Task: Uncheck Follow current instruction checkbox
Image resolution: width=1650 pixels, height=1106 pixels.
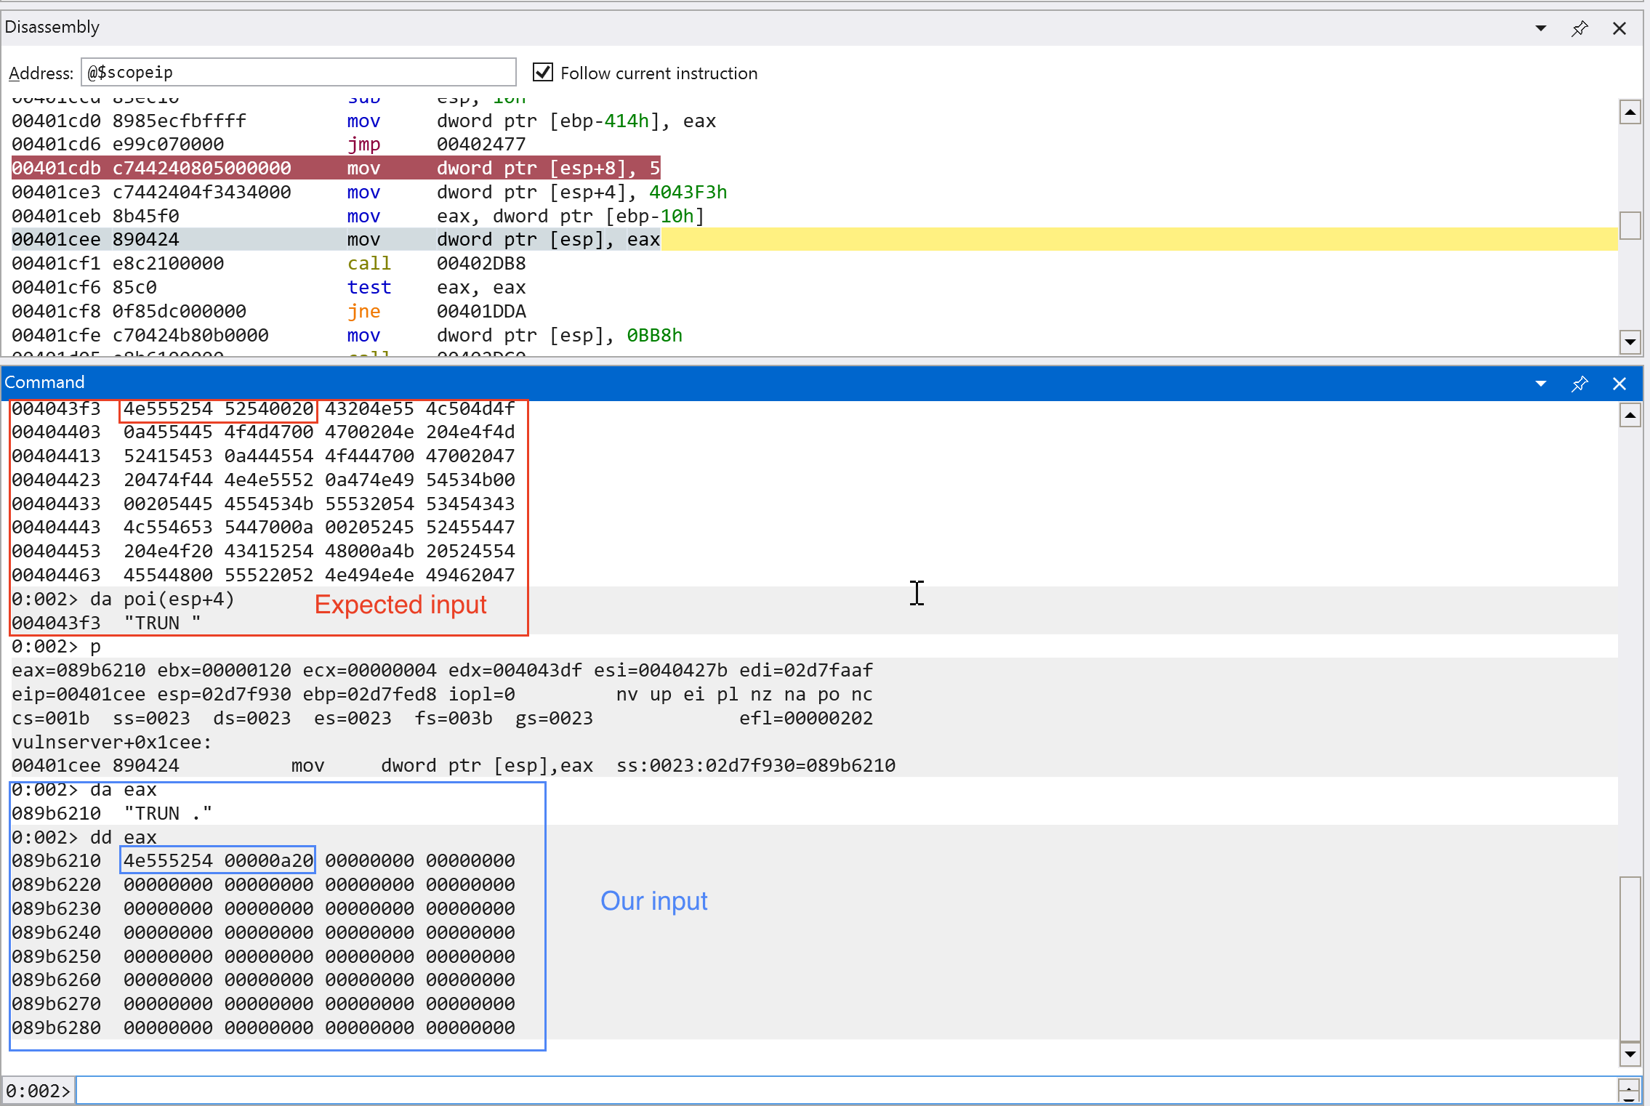Action: click(x=542, y=73)
